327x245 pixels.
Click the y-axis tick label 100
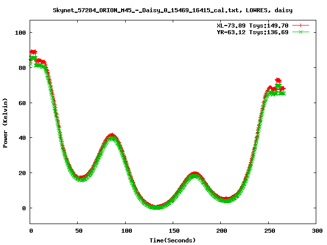point(20,33)
